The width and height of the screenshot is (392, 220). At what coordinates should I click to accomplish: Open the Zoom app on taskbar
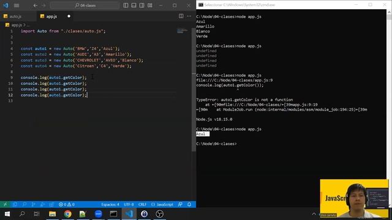(98, 214)
